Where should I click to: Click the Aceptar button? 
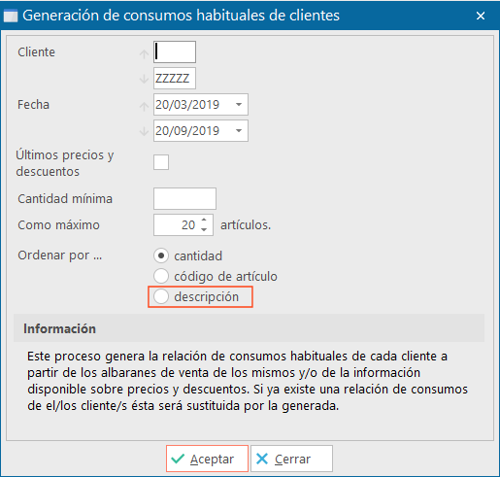pyautogui.click(x=207, y=459)
